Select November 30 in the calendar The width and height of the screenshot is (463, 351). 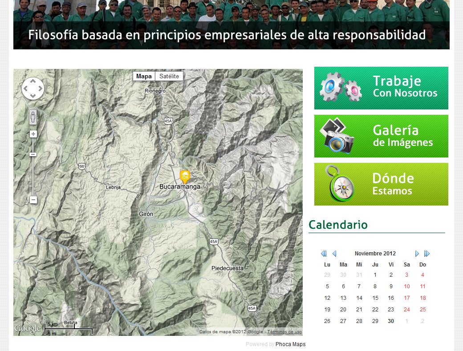tap(391, 321)
